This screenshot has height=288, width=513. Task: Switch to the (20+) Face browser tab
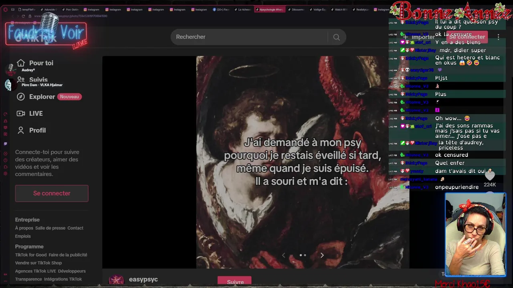(220, 10)
